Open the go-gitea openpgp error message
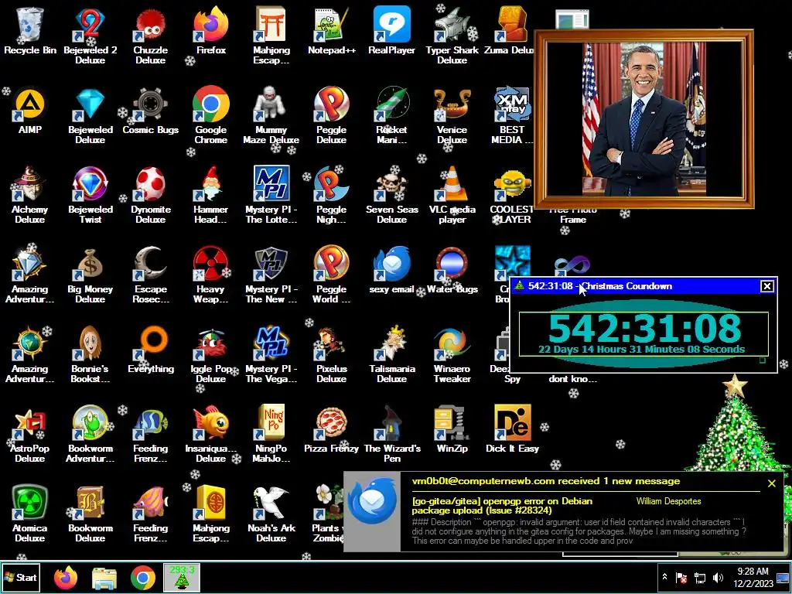The image size is (792, 594). coord(502,506)
